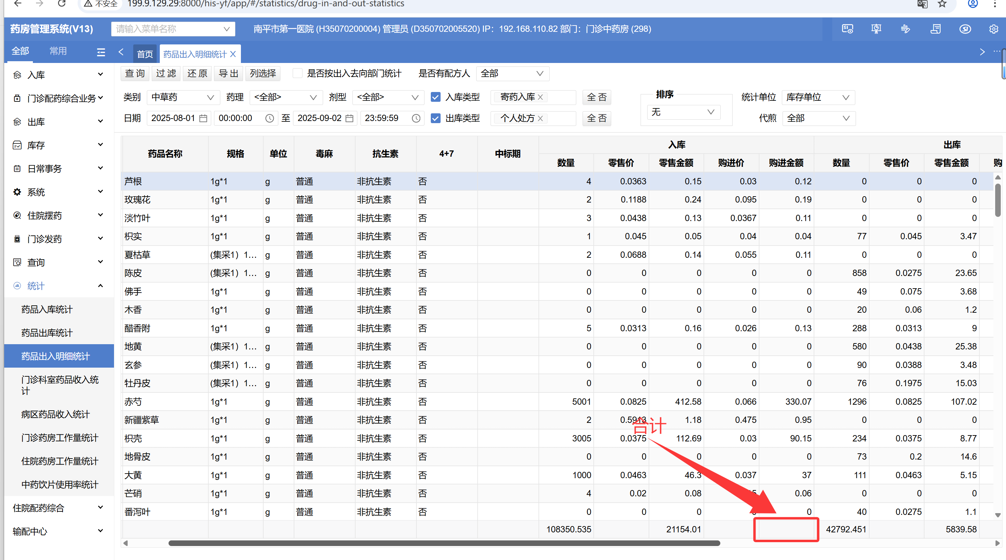Uncheck the 出库类型 checkbox
This screenshot has width=1006, height=560.
435,119
